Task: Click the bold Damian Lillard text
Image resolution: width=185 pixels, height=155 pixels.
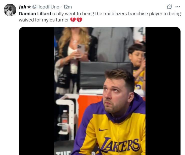Action: tap(35, 13)
